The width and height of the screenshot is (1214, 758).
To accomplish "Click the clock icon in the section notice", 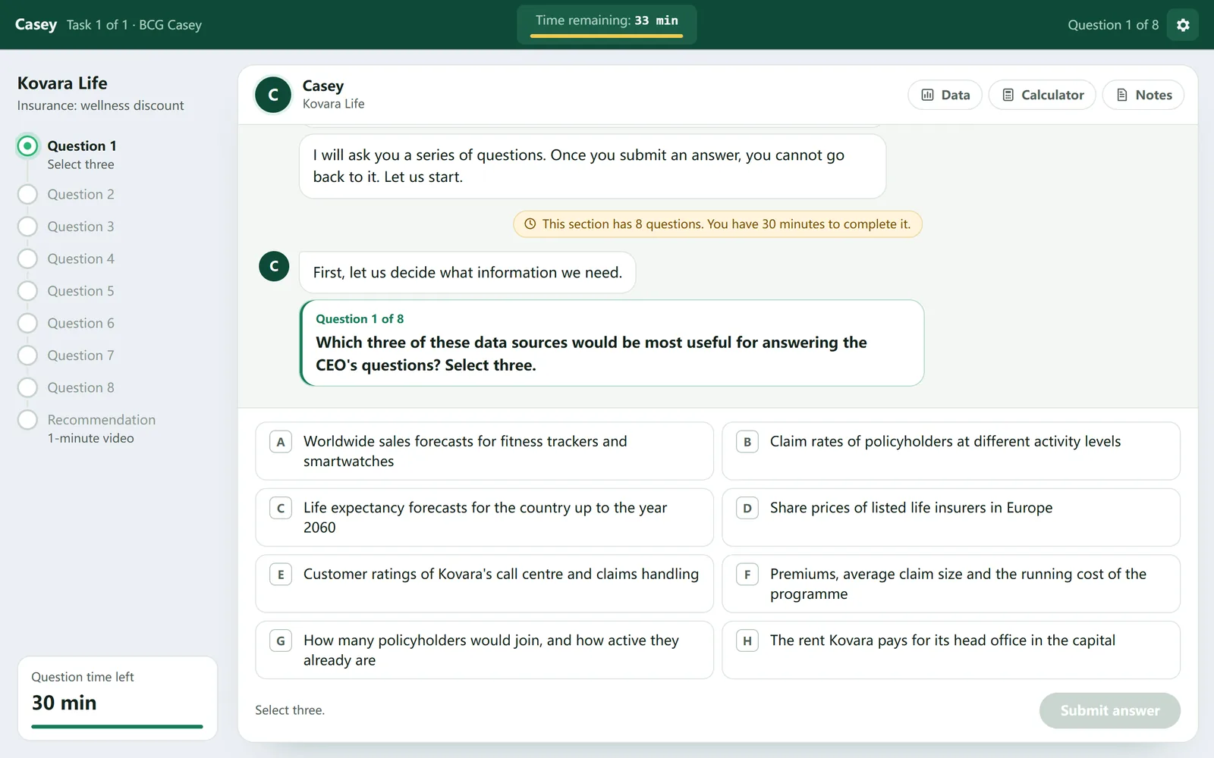I will click(x=530, y=224).
